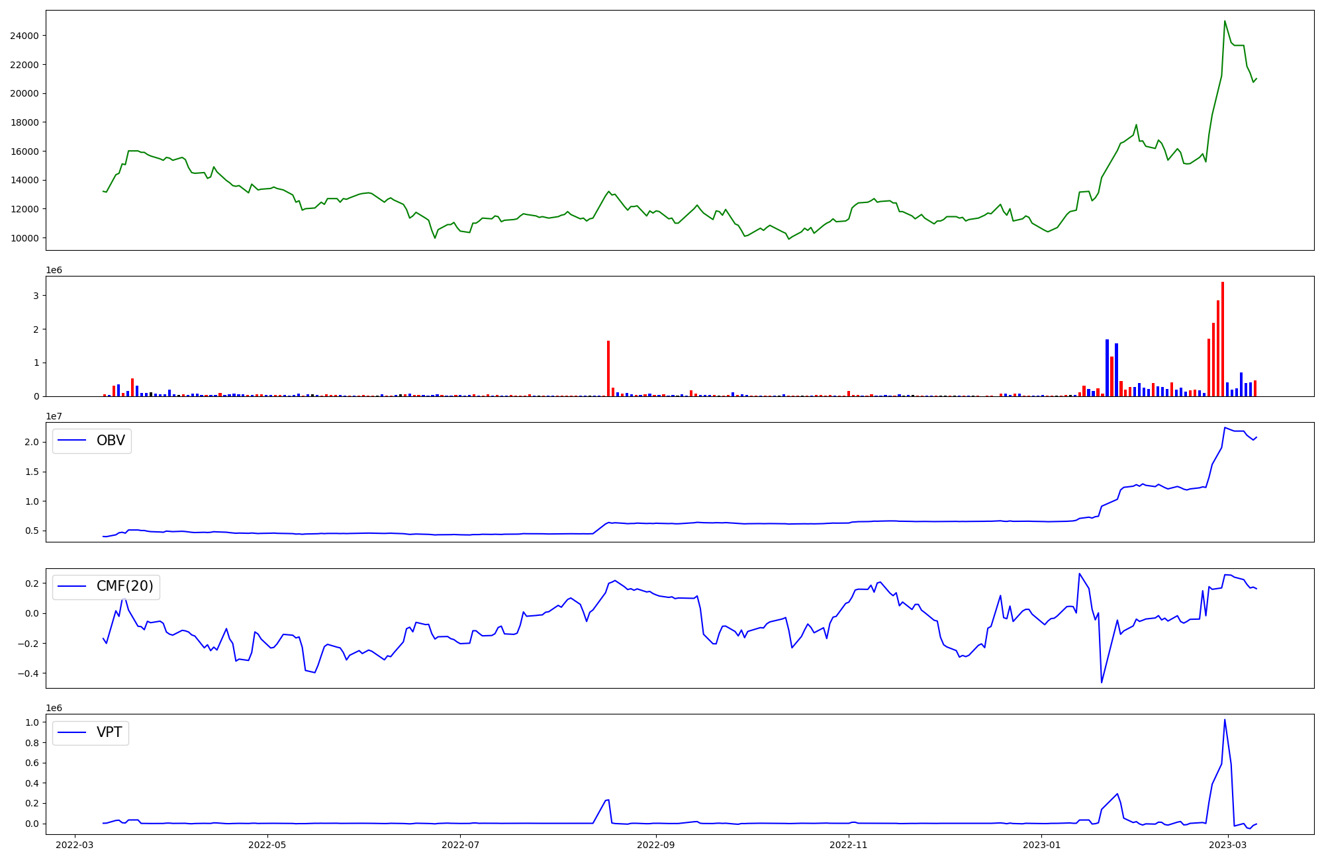The width and height of the screenshot is (1324, 860).
Task: Click the CMF(20) legend text
Action: coord(124,587)
